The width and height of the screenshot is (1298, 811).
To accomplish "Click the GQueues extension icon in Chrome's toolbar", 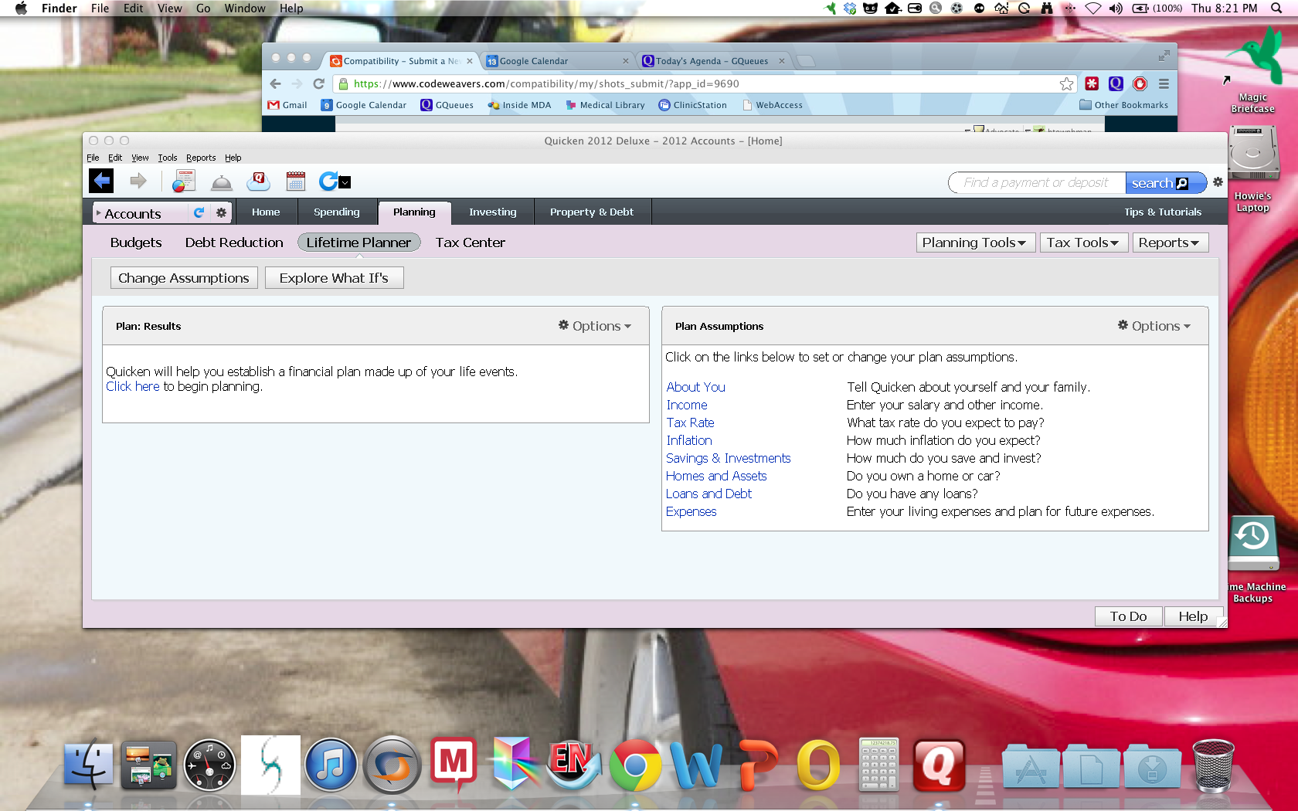I will coord(1116,83).
